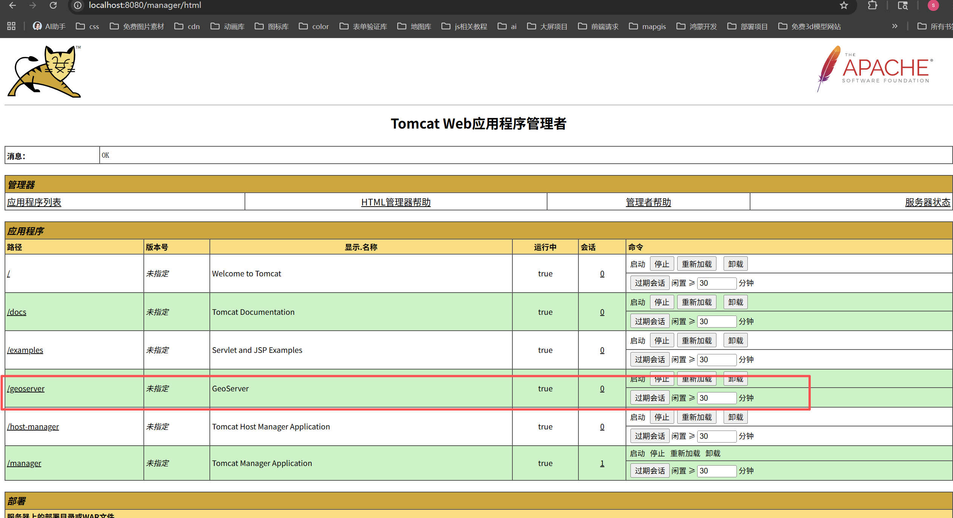The width and height of the screenshot is (953, 518).
Task: Open the 免费3d模型网站 bookmark folder
Action: [810, 26]
